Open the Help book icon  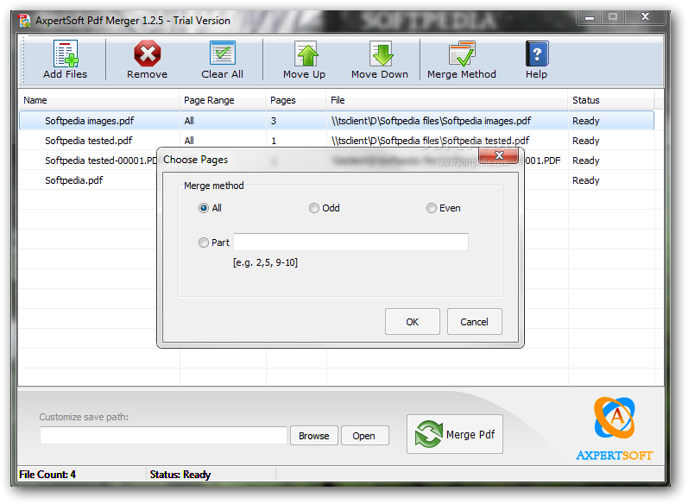coord(537,54)
